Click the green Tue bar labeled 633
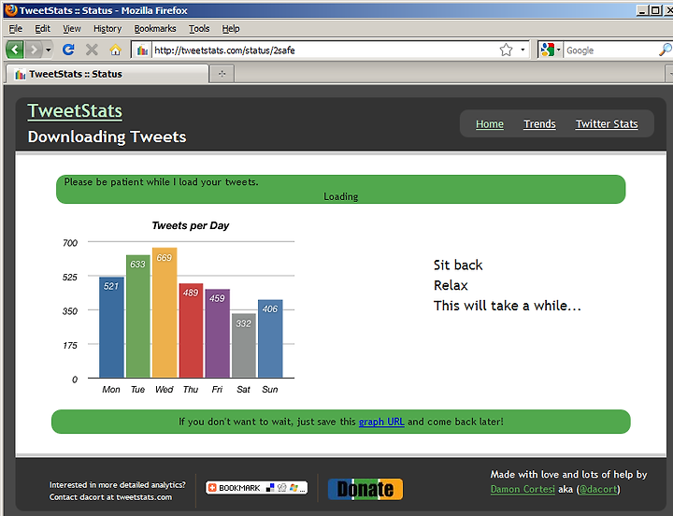 pyautogui.click(x=137, y=316)
